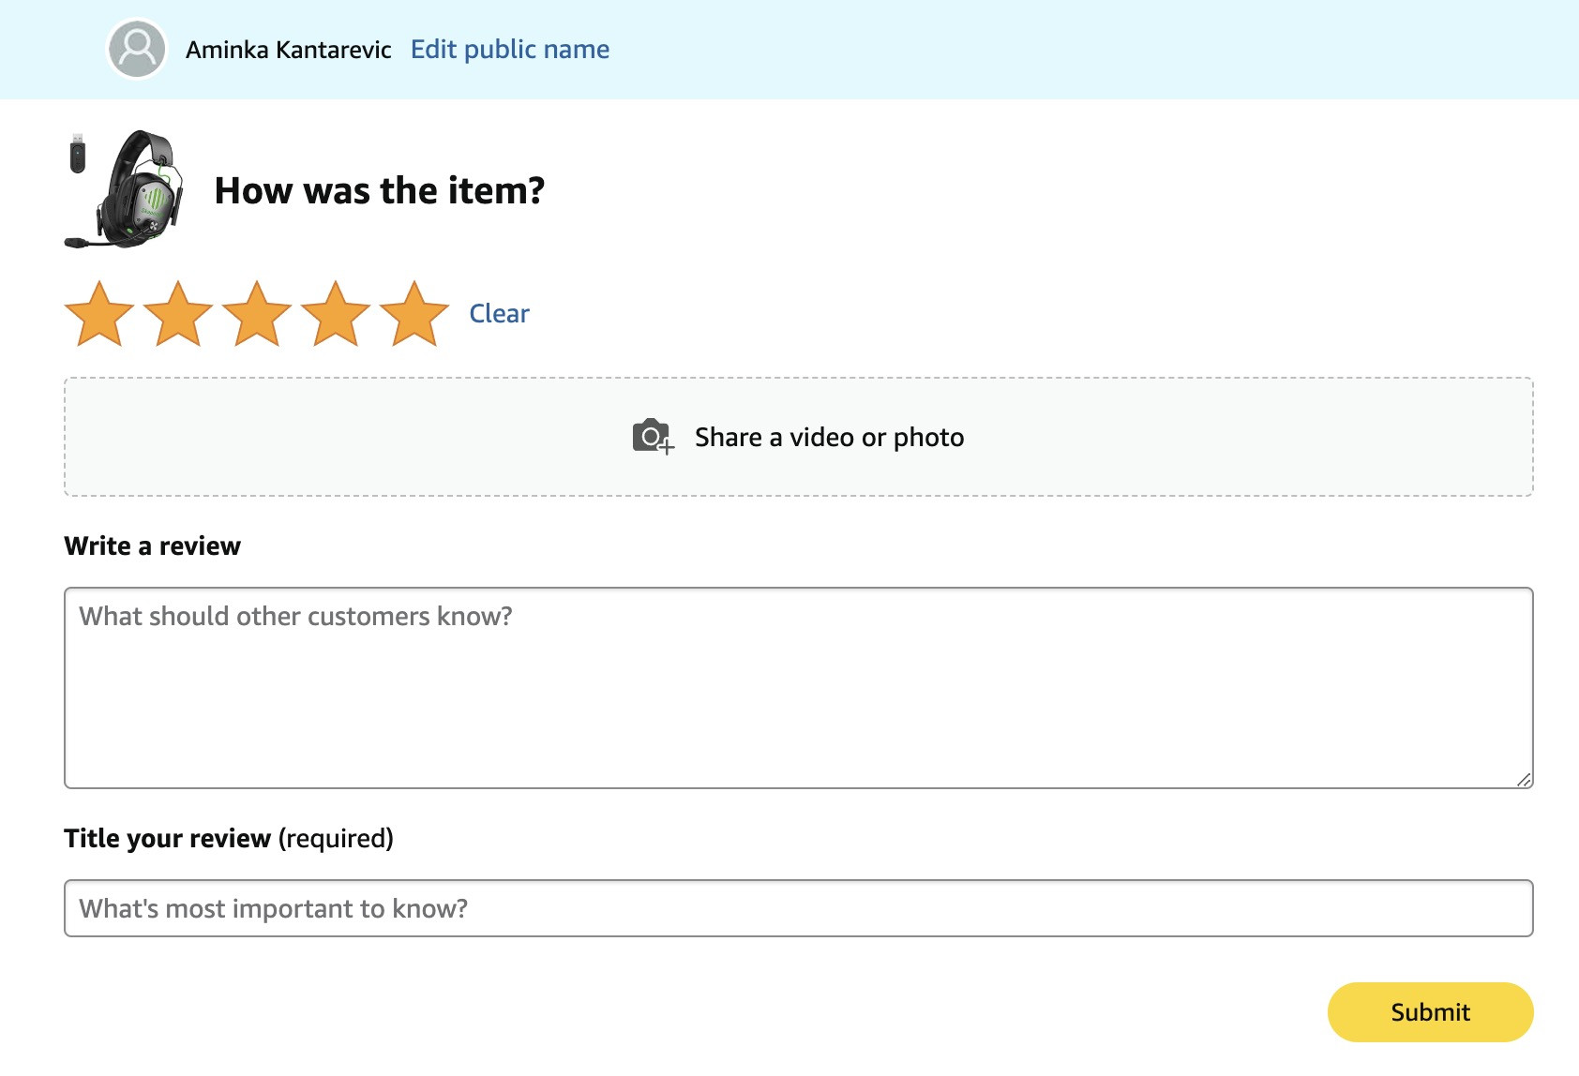1579x1076 pixels.
Task: Focus the Write a review text area
Action: (x=799, y=688)
